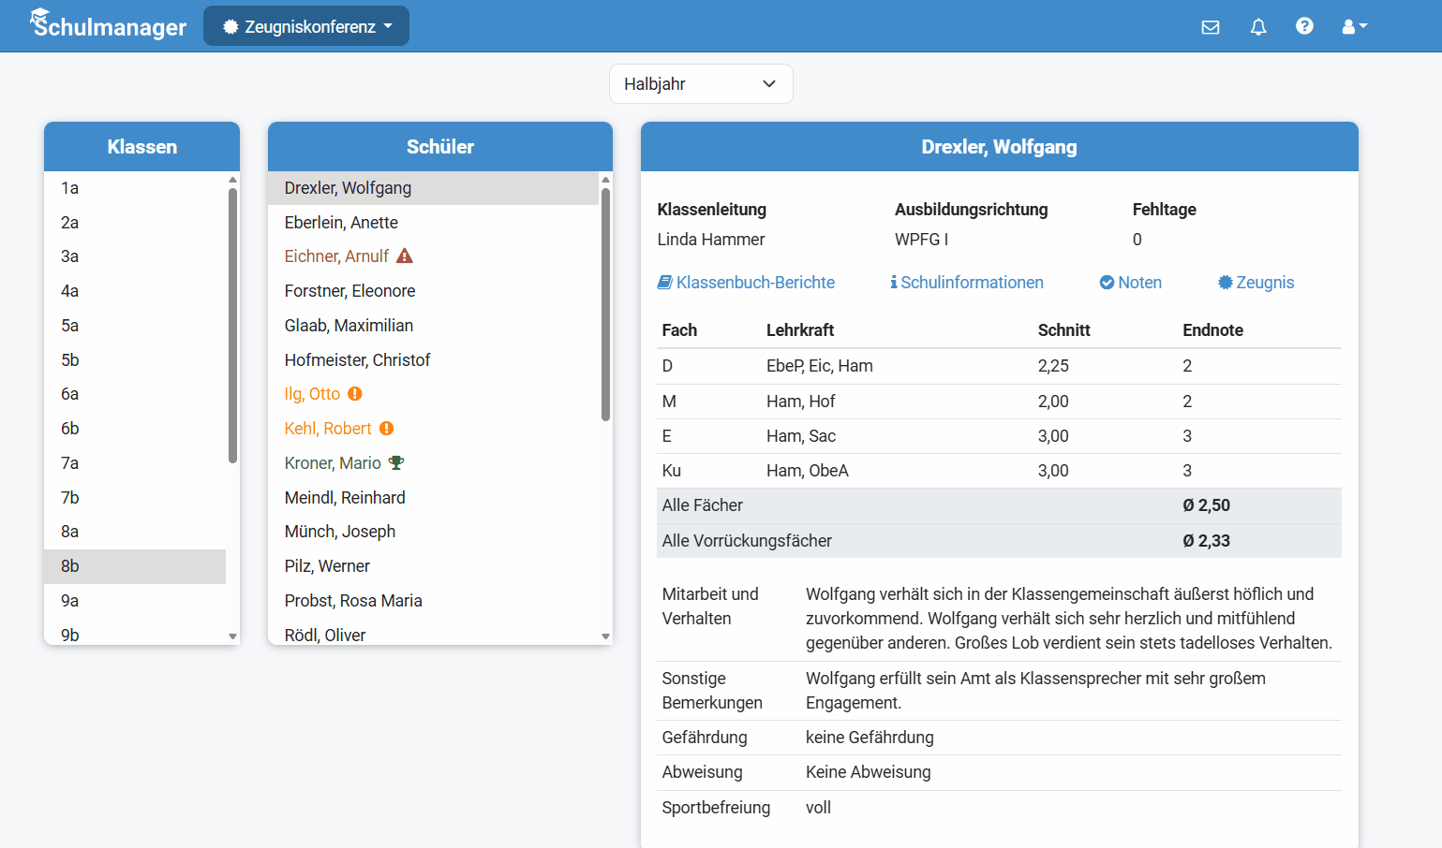Select student Eberlein, Anette

[341, 223]
